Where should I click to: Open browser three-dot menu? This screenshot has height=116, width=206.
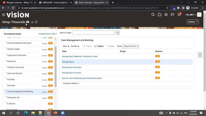click(x=203, y=8)
